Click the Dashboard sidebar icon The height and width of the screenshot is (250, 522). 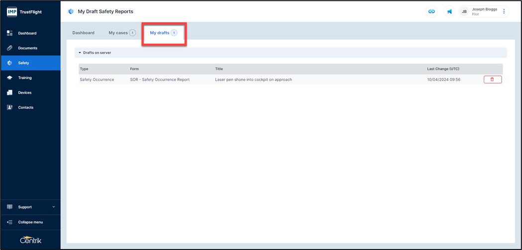click(9, 33)
